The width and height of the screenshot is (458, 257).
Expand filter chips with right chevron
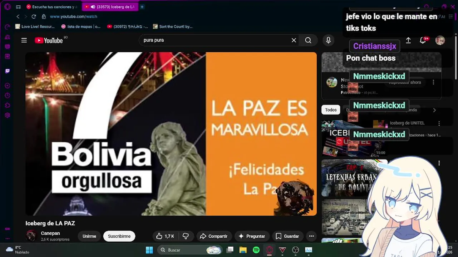click(434, 110)
